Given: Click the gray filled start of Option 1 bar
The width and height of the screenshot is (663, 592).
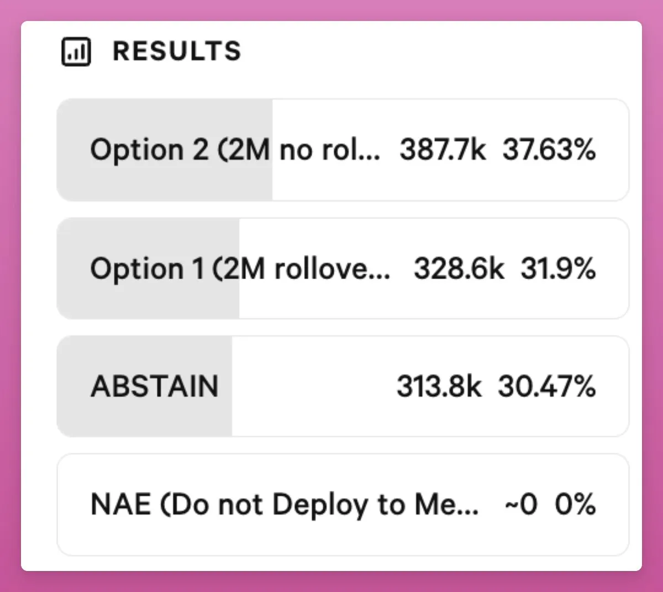Looking at the screenshot, I should [72, 269].
